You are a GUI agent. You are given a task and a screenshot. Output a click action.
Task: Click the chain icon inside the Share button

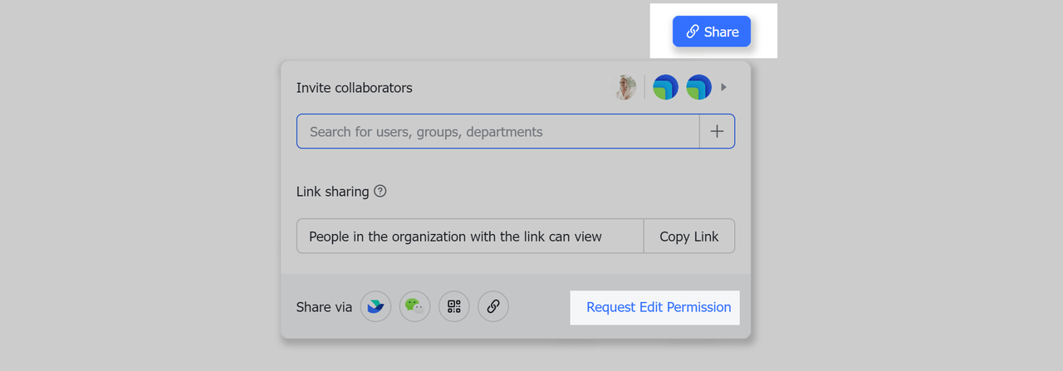pos(692,32)
